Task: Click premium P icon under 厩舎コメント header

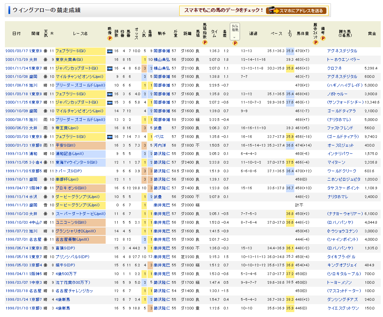Action: tap(315, 38)
